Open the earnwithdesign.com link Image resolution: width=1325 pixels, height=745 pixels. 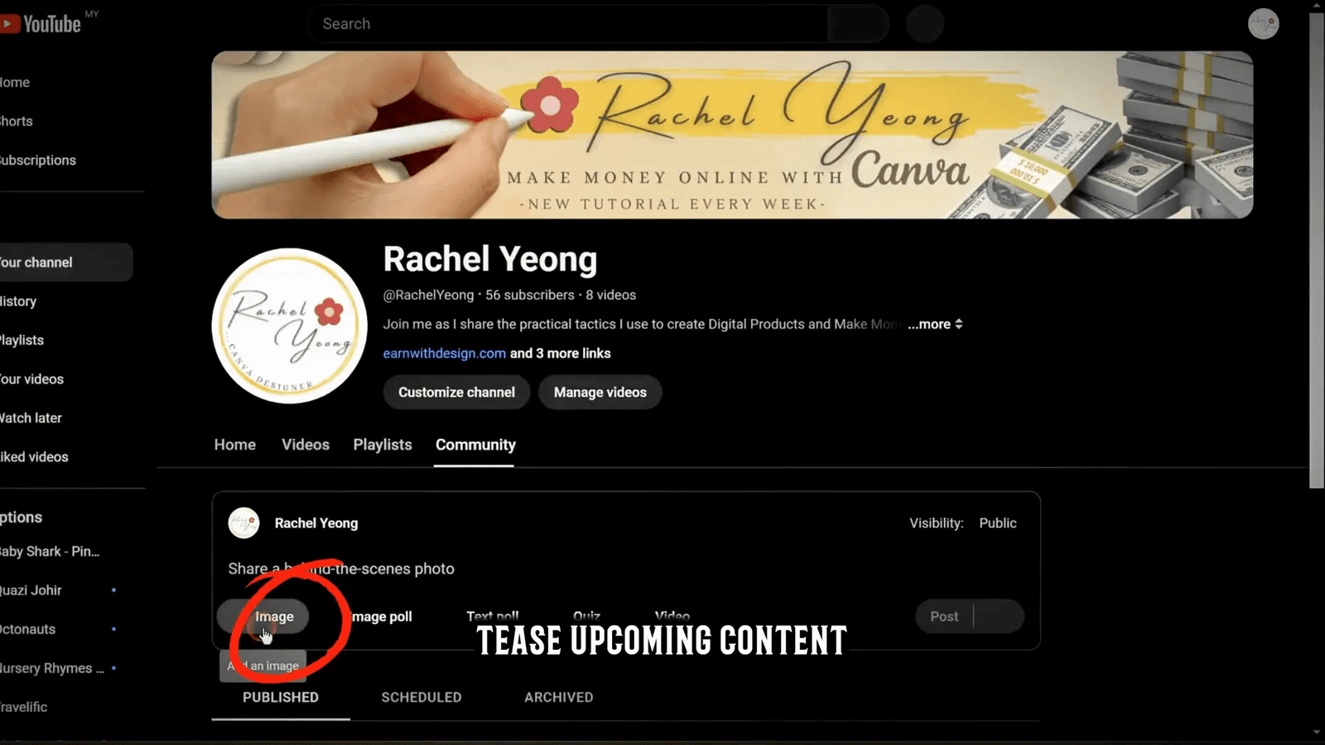(x=444, y=353)
